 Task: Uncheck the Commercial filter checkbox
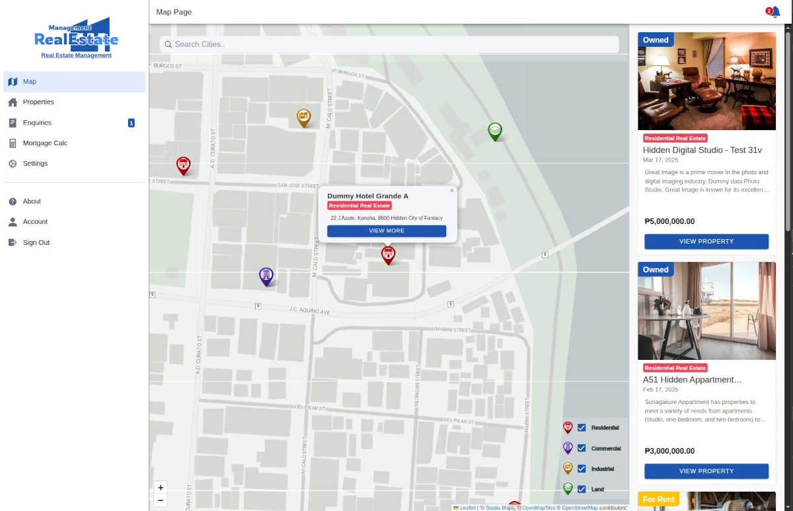[582, 448]
